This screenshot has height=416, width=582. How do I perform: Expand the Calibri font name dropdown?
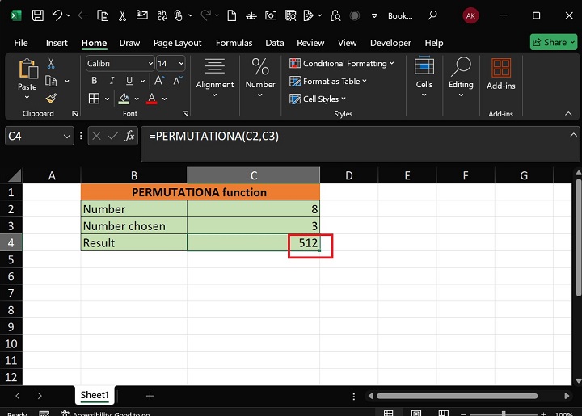click(150, 63)
